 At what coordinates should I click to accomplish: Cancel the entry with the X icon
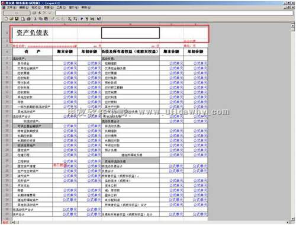pyautogui.click(x=44, y=13)
